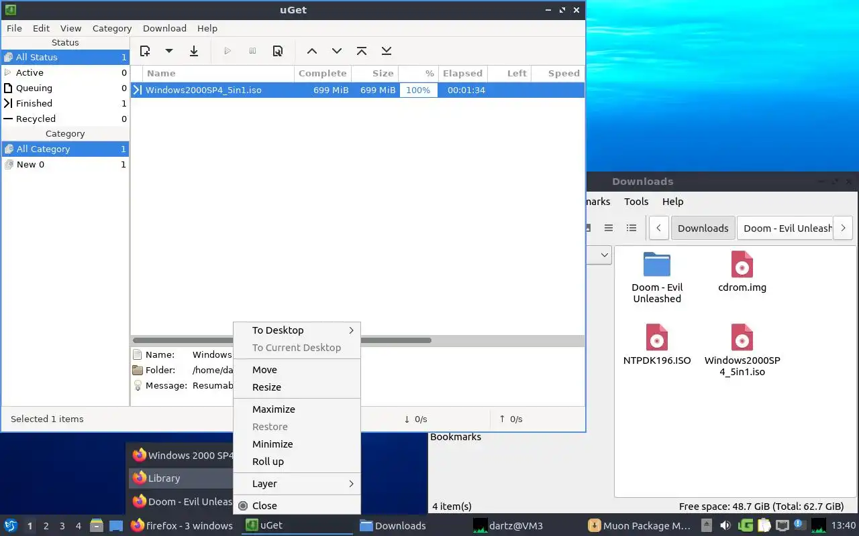Screen dimensions: 859x536
Task: Click the Lubuntu start menu icon on taskbar
Action: pos(11,525)
